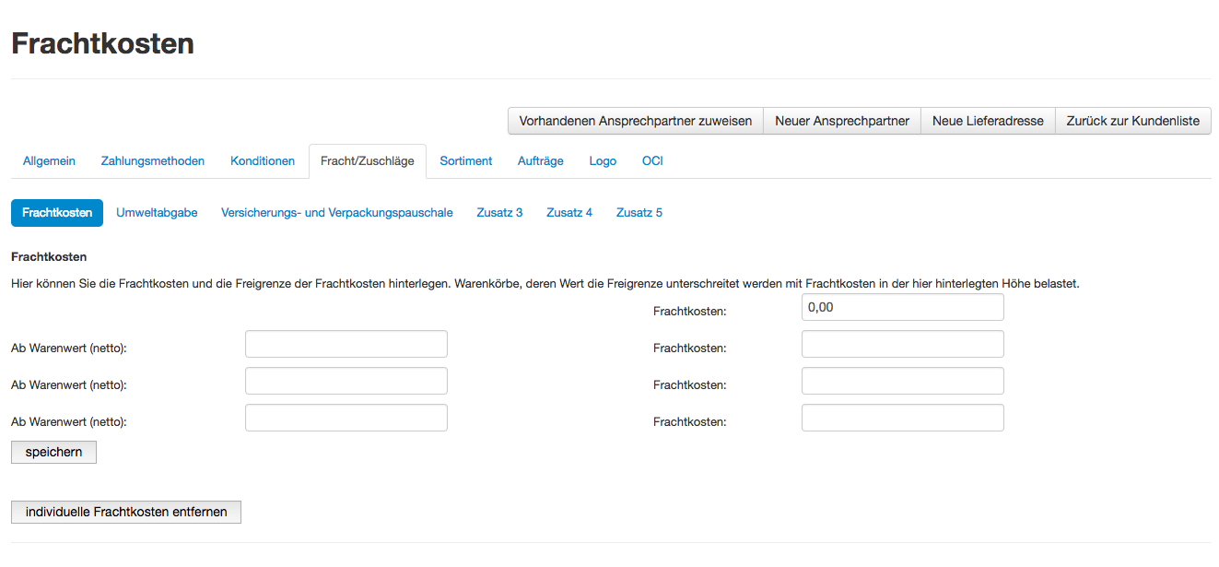Click 'individuelle Frachtkosten entfernen' button
This screenshot has height=567, width=1219.
[126, 513]
